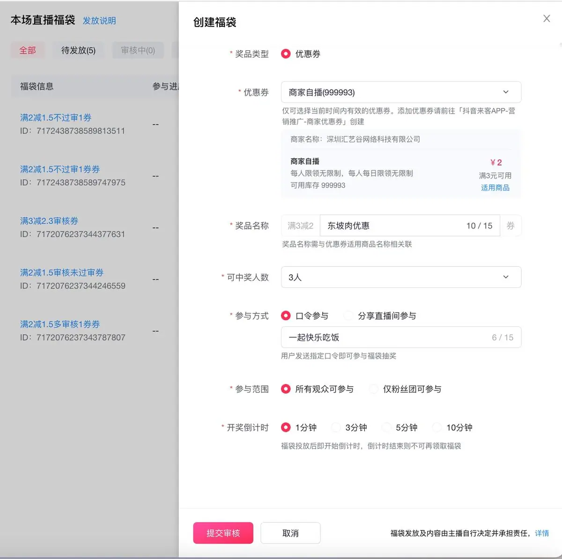Close the 创建福袋 dialog with X icon

547,19
